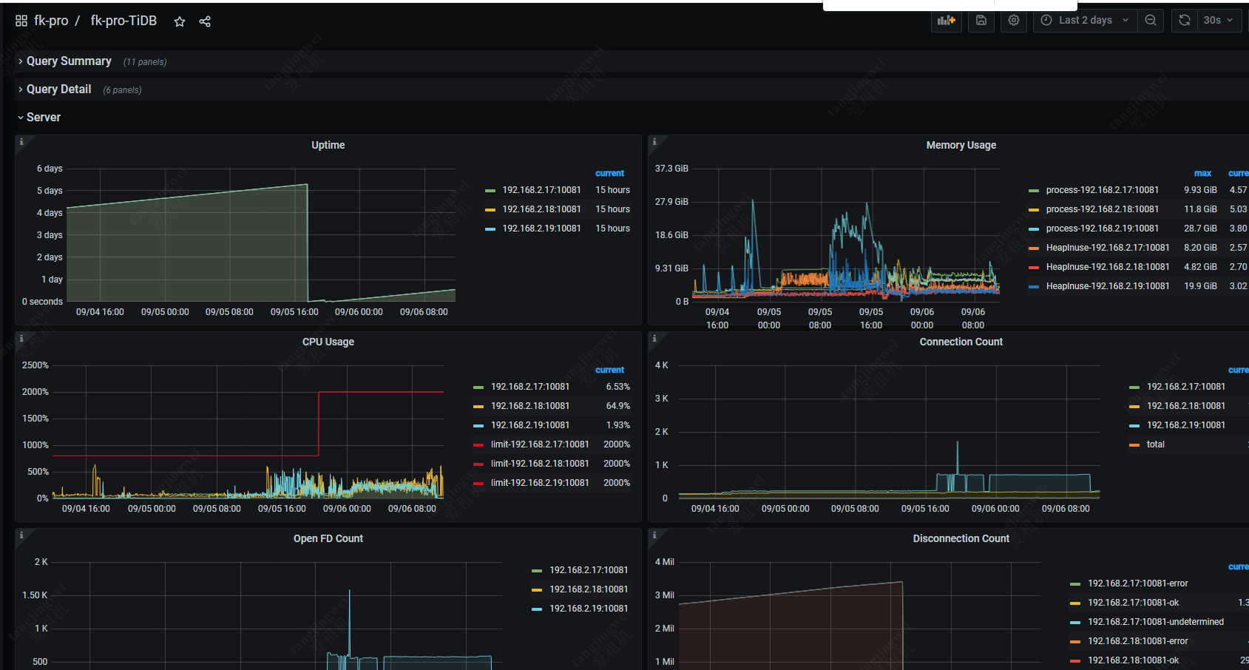The image size is (1249, 670).
Task: Open the Connection Count panel menu
Action: (x=961, y=342)
